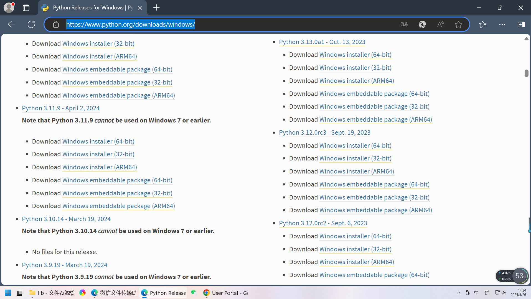Open network and volume quick settings
Viewport: 531px width, 299px height.
pyautogui.click(x=500, y=293)
